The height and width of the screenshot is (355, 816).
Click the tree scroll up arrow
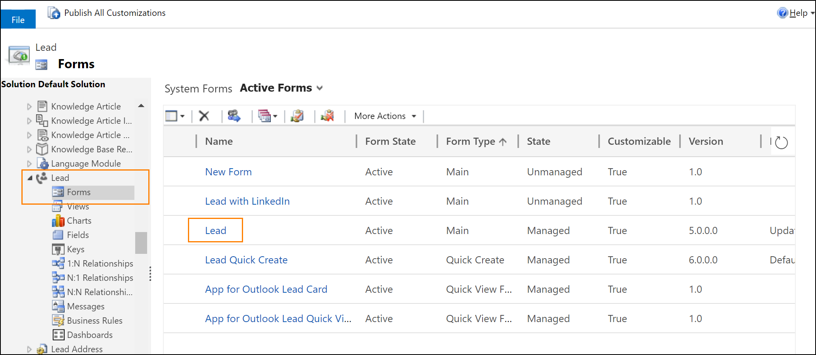tap(141, 106)
